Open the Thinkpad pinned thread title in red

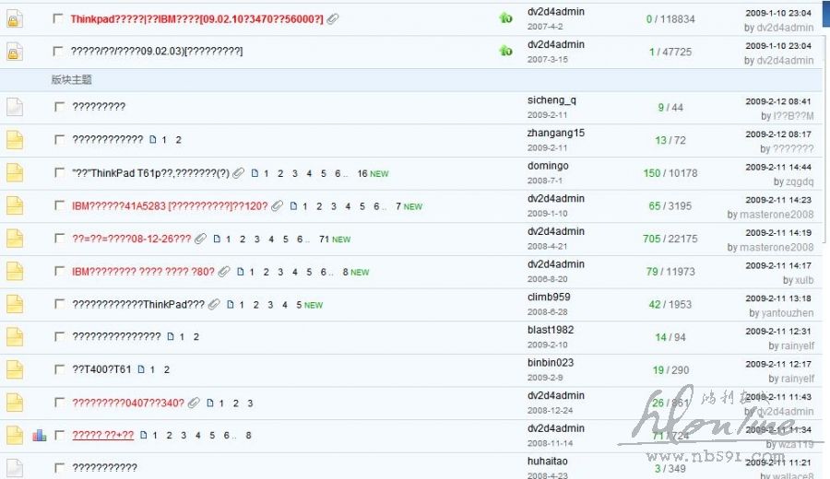(x=197, y=19)
